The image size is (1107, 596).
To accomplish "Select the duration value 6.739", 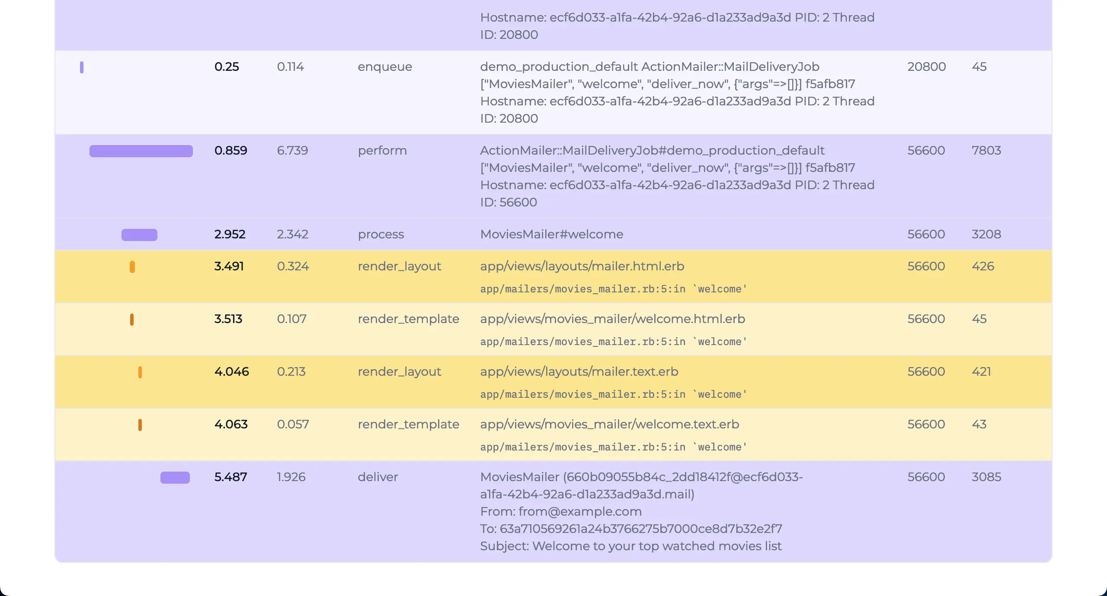I will click(292, 150).
